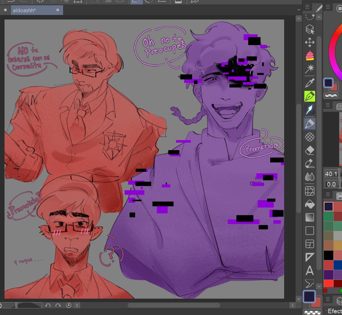Open the Tool palette pencil tab
342x315 pixels.
click(x=319, y=8)
